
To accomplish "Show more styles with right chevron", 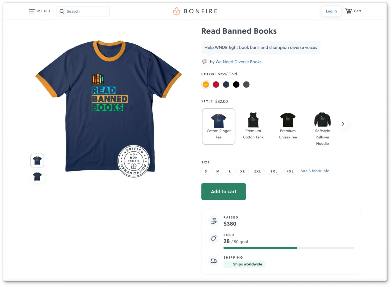I will (343, 124).
